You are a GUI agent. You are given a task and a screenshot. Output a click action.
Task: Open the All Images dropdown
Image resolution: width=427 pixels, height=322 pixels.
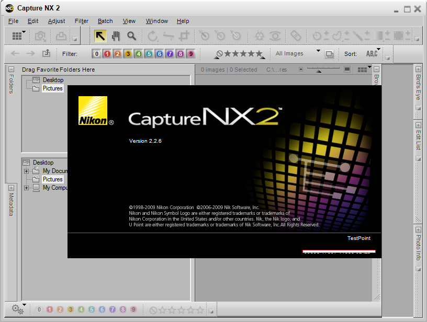pos(297,53)
